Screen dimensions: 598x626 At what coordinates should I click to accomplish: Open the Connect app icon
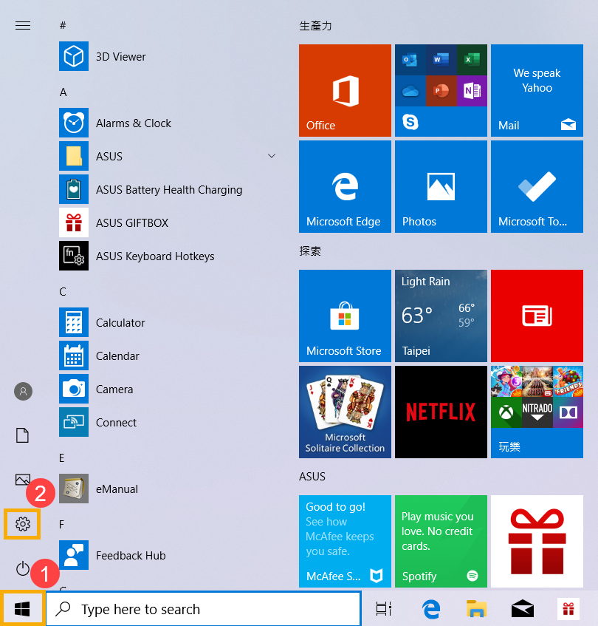74,422
